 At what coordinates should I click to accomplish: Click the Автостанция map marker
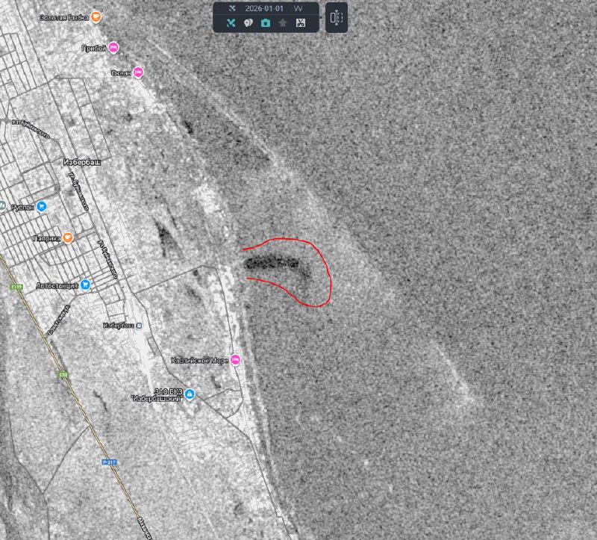[85, 285]
